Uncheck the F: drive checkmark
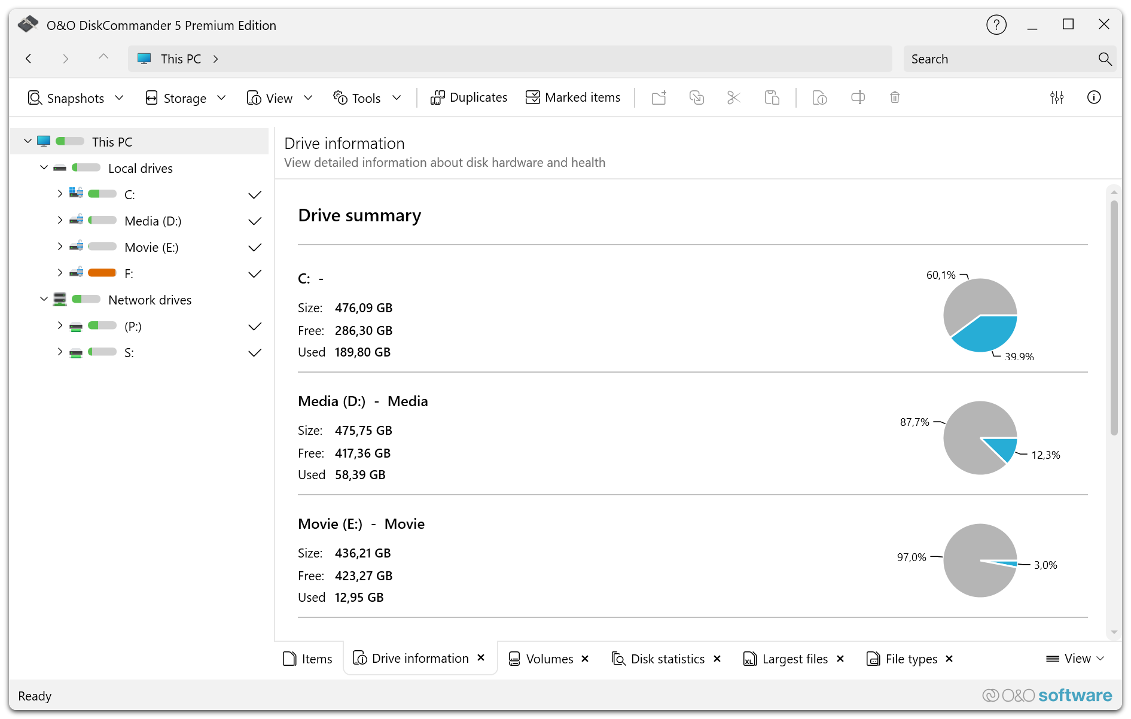The width and height of the screenshot is (1131, 719). pyautogui.click(x=255, y=274)
